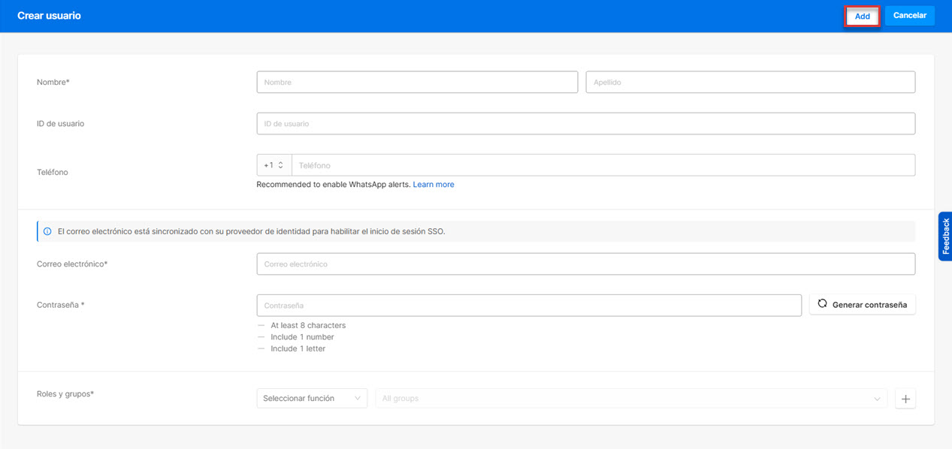Screen dimensions: 952x449
Task: Click the plus icon to add role
Action: 905,399
